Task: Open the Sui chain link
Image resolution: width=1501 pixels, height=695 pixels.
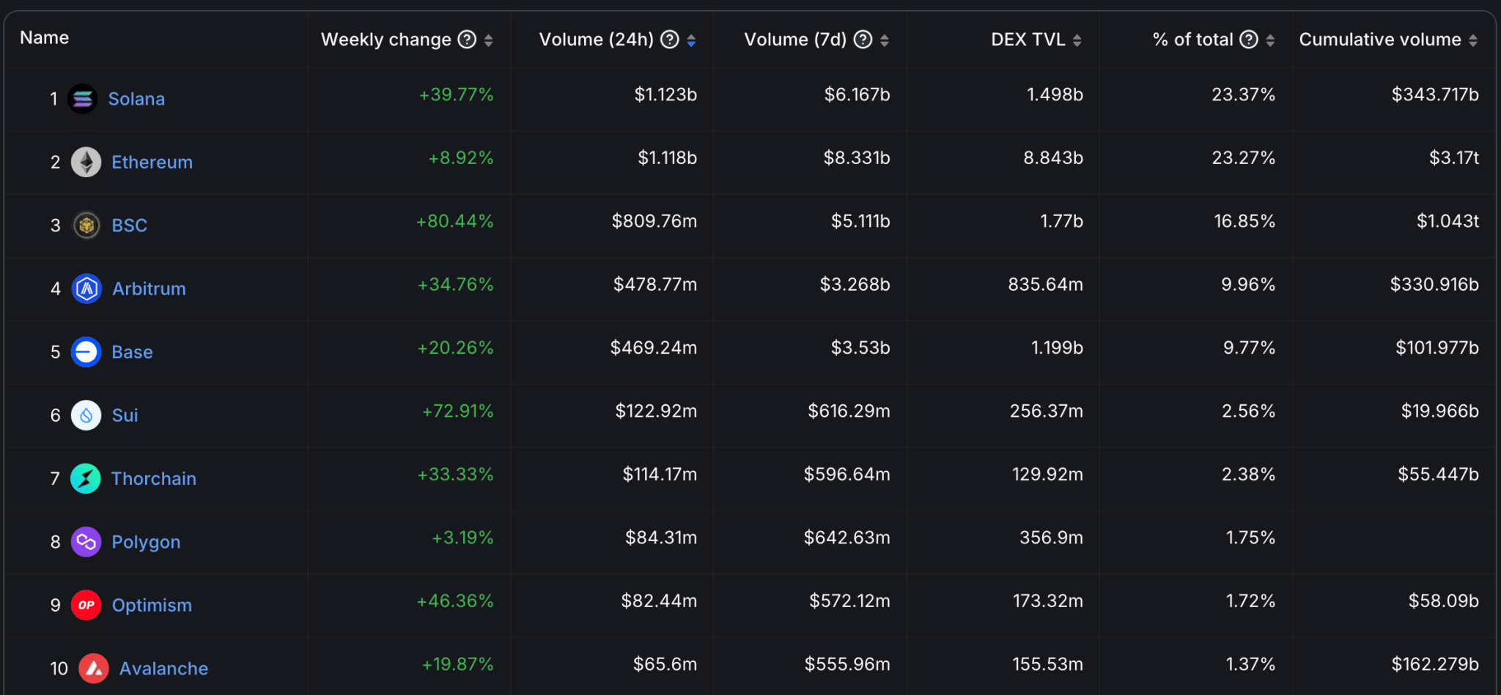Action: pos(125,415)
